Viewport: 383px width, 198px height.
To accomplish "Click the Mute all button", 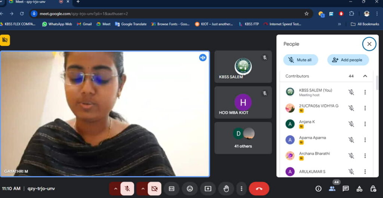I will click(x=301, y=60).
